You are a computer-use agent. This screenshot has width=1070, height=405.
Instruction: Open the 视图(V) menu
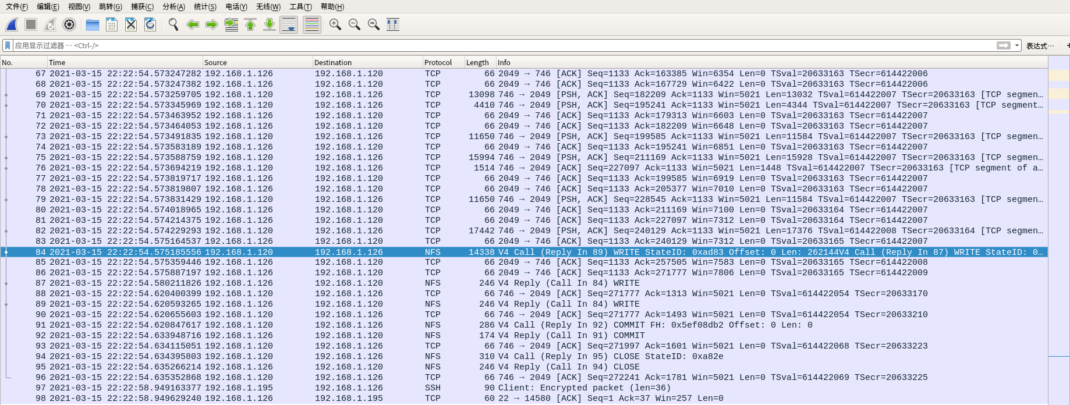click(x=79, y=6)
